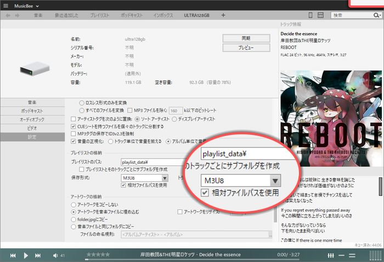Select ポッドキャスト in the device sidebar
Viewport: 384px width, 262px height.
(x=32, y=111)
